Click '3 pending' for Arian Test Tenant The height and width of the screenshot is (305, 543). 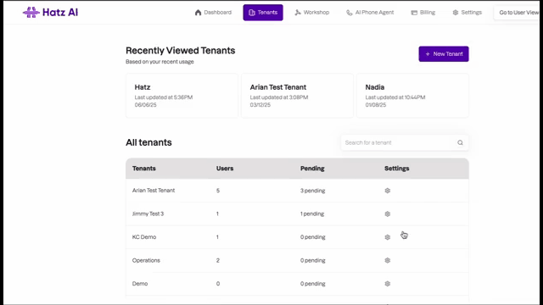pyautogui.click(x=313, y=191)
